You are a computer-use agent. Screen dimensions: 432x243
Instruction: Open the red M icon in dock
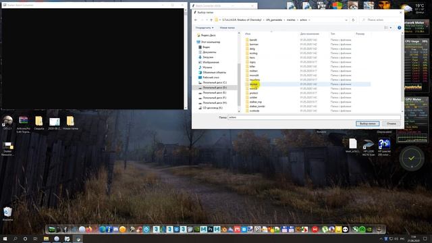(315, 230)
